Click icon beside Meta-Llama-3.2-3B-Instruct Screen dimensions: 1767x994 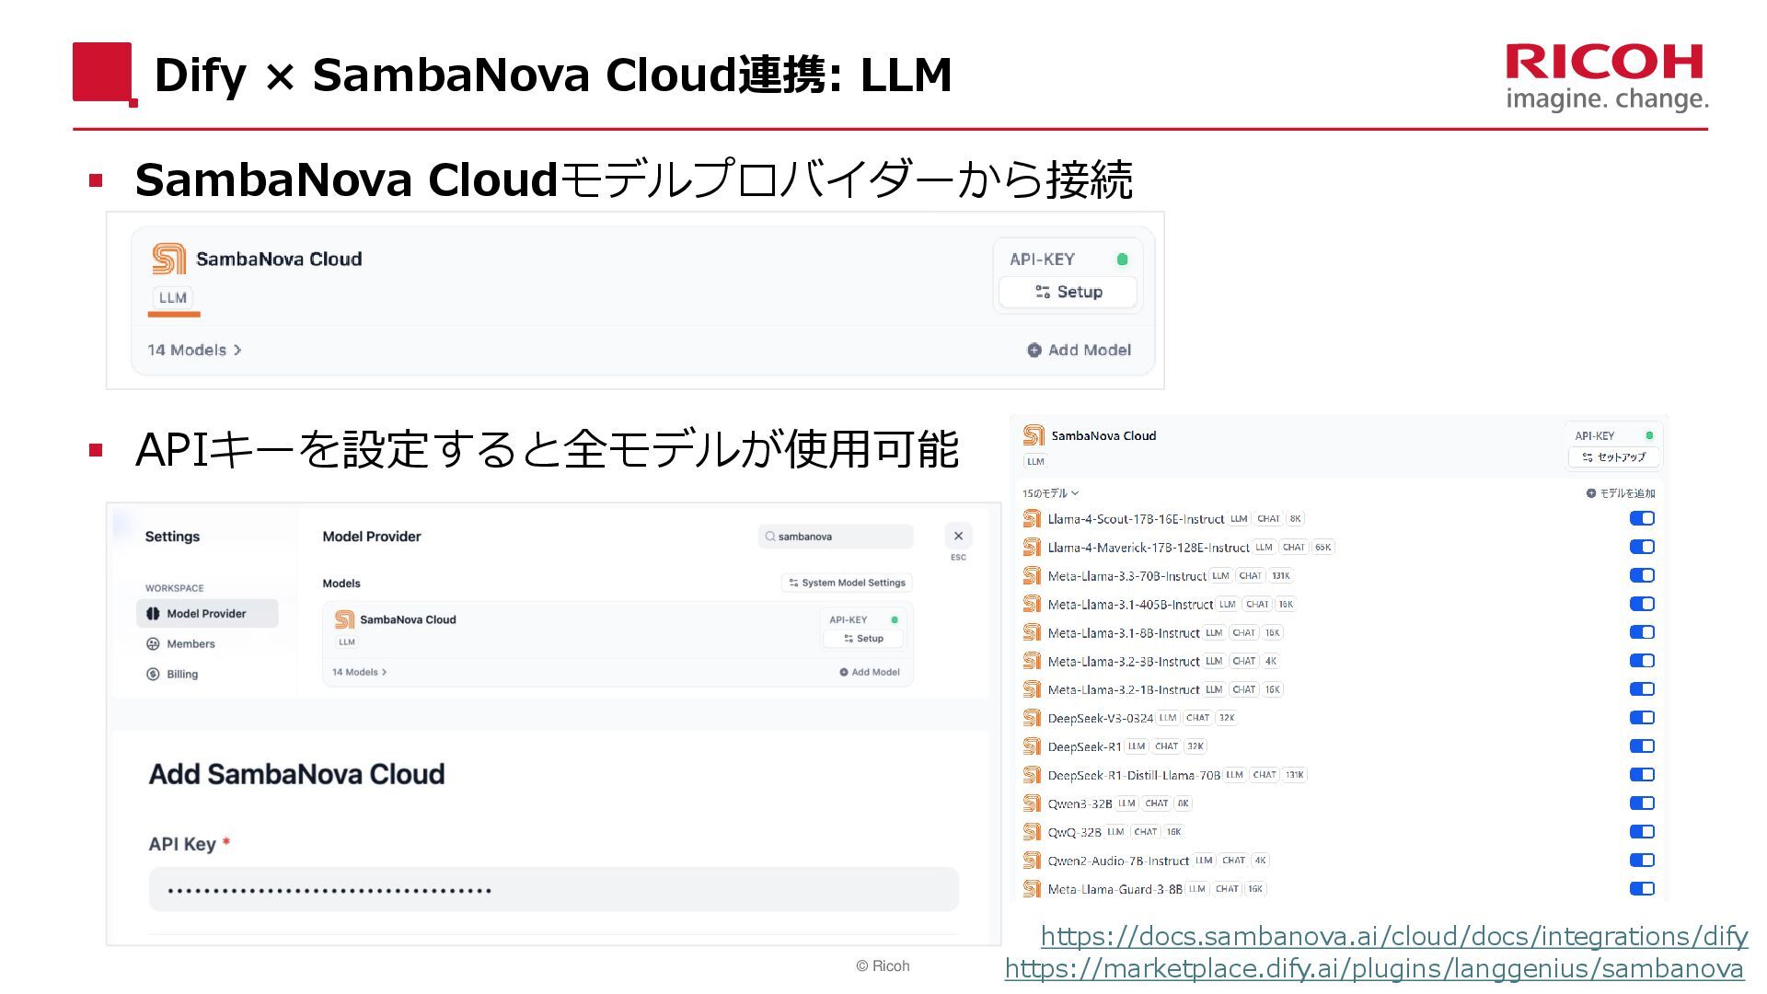coord(1032,662)
